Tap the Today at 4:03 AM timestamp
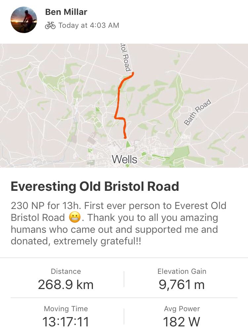Viewport: 248px width, 334px height. tap(89, 25)
